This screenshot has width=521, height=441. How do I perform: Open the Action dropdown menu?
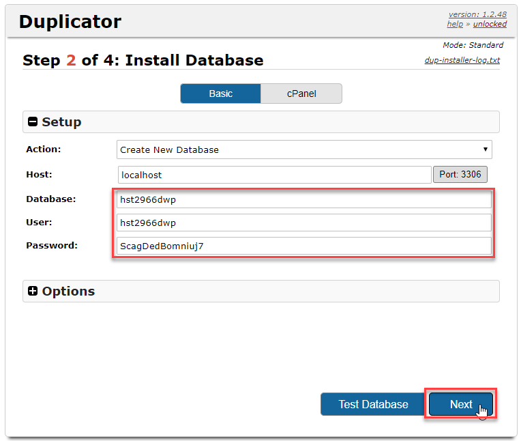304,150
